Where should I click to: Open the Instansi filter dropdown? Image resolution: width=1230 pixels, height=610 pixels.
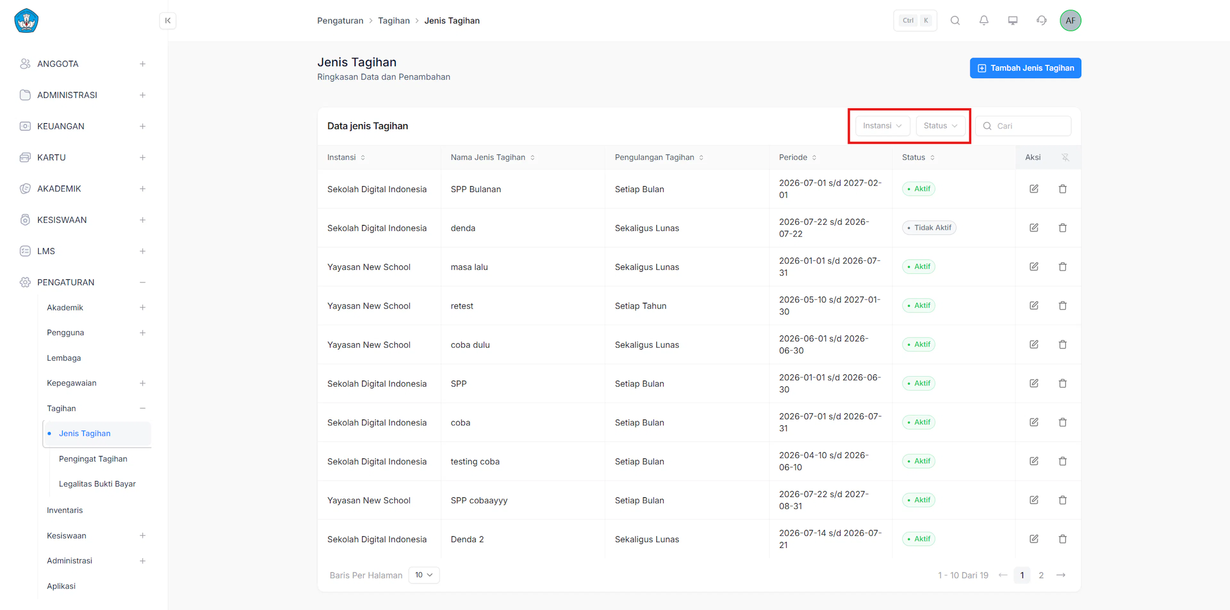(882, 126)
